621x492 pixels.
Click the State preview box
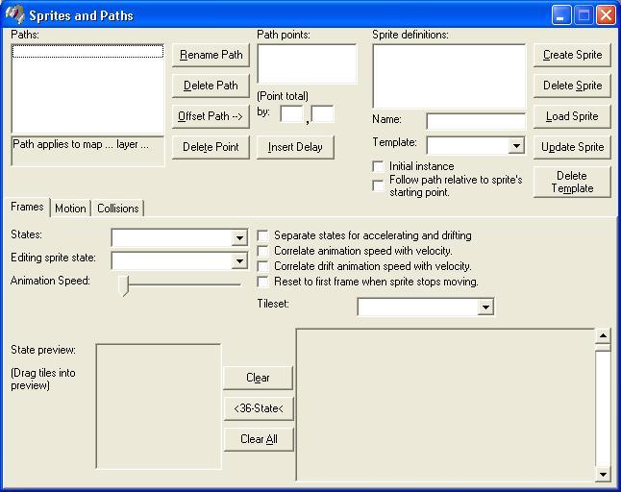[159, 406]
